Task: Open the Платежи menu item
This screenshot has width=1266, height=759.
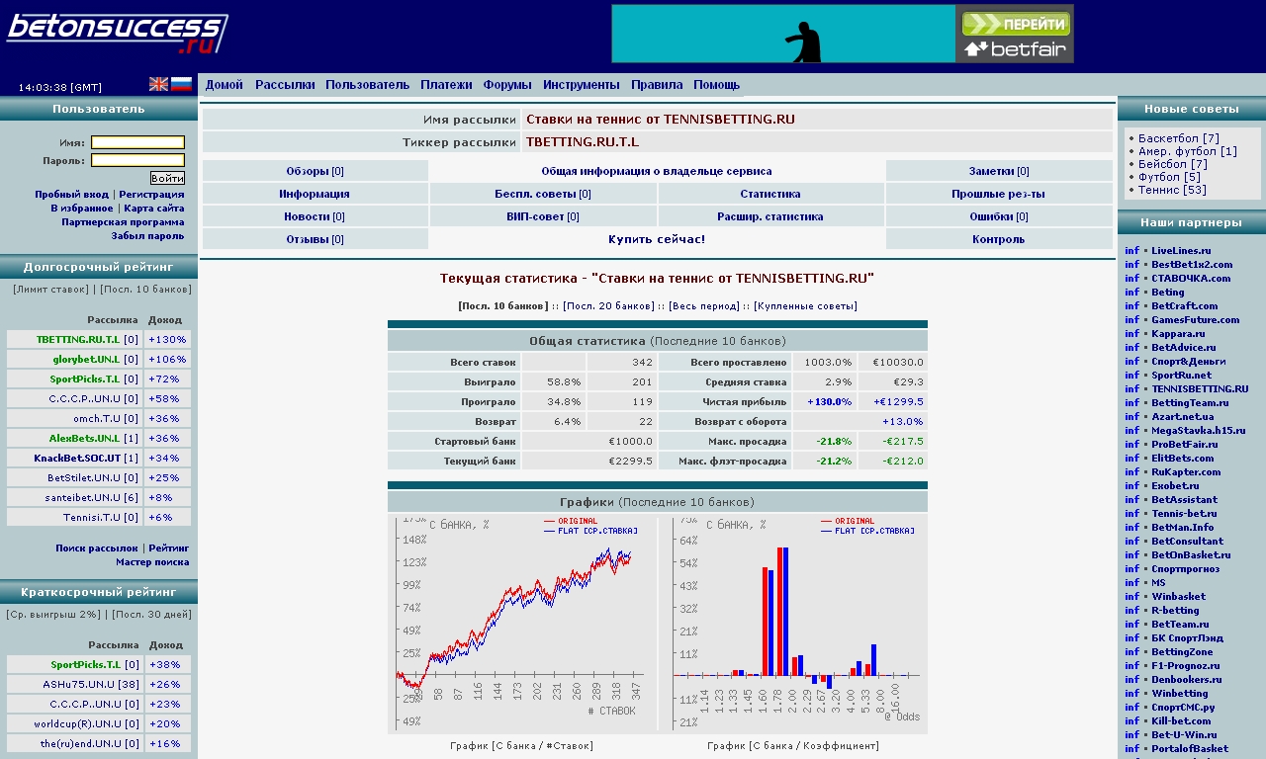Action: pyautogui.click(x=446, y=85)
